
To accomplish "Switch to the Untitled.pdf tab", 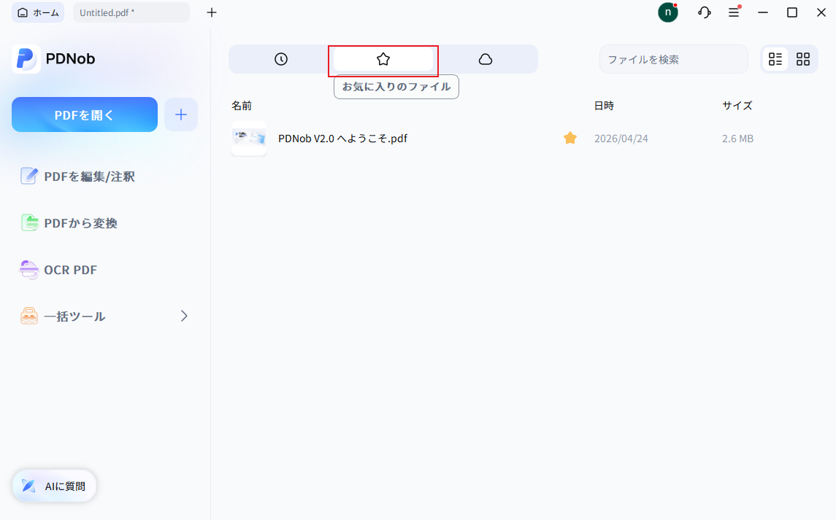I will 131,12.
